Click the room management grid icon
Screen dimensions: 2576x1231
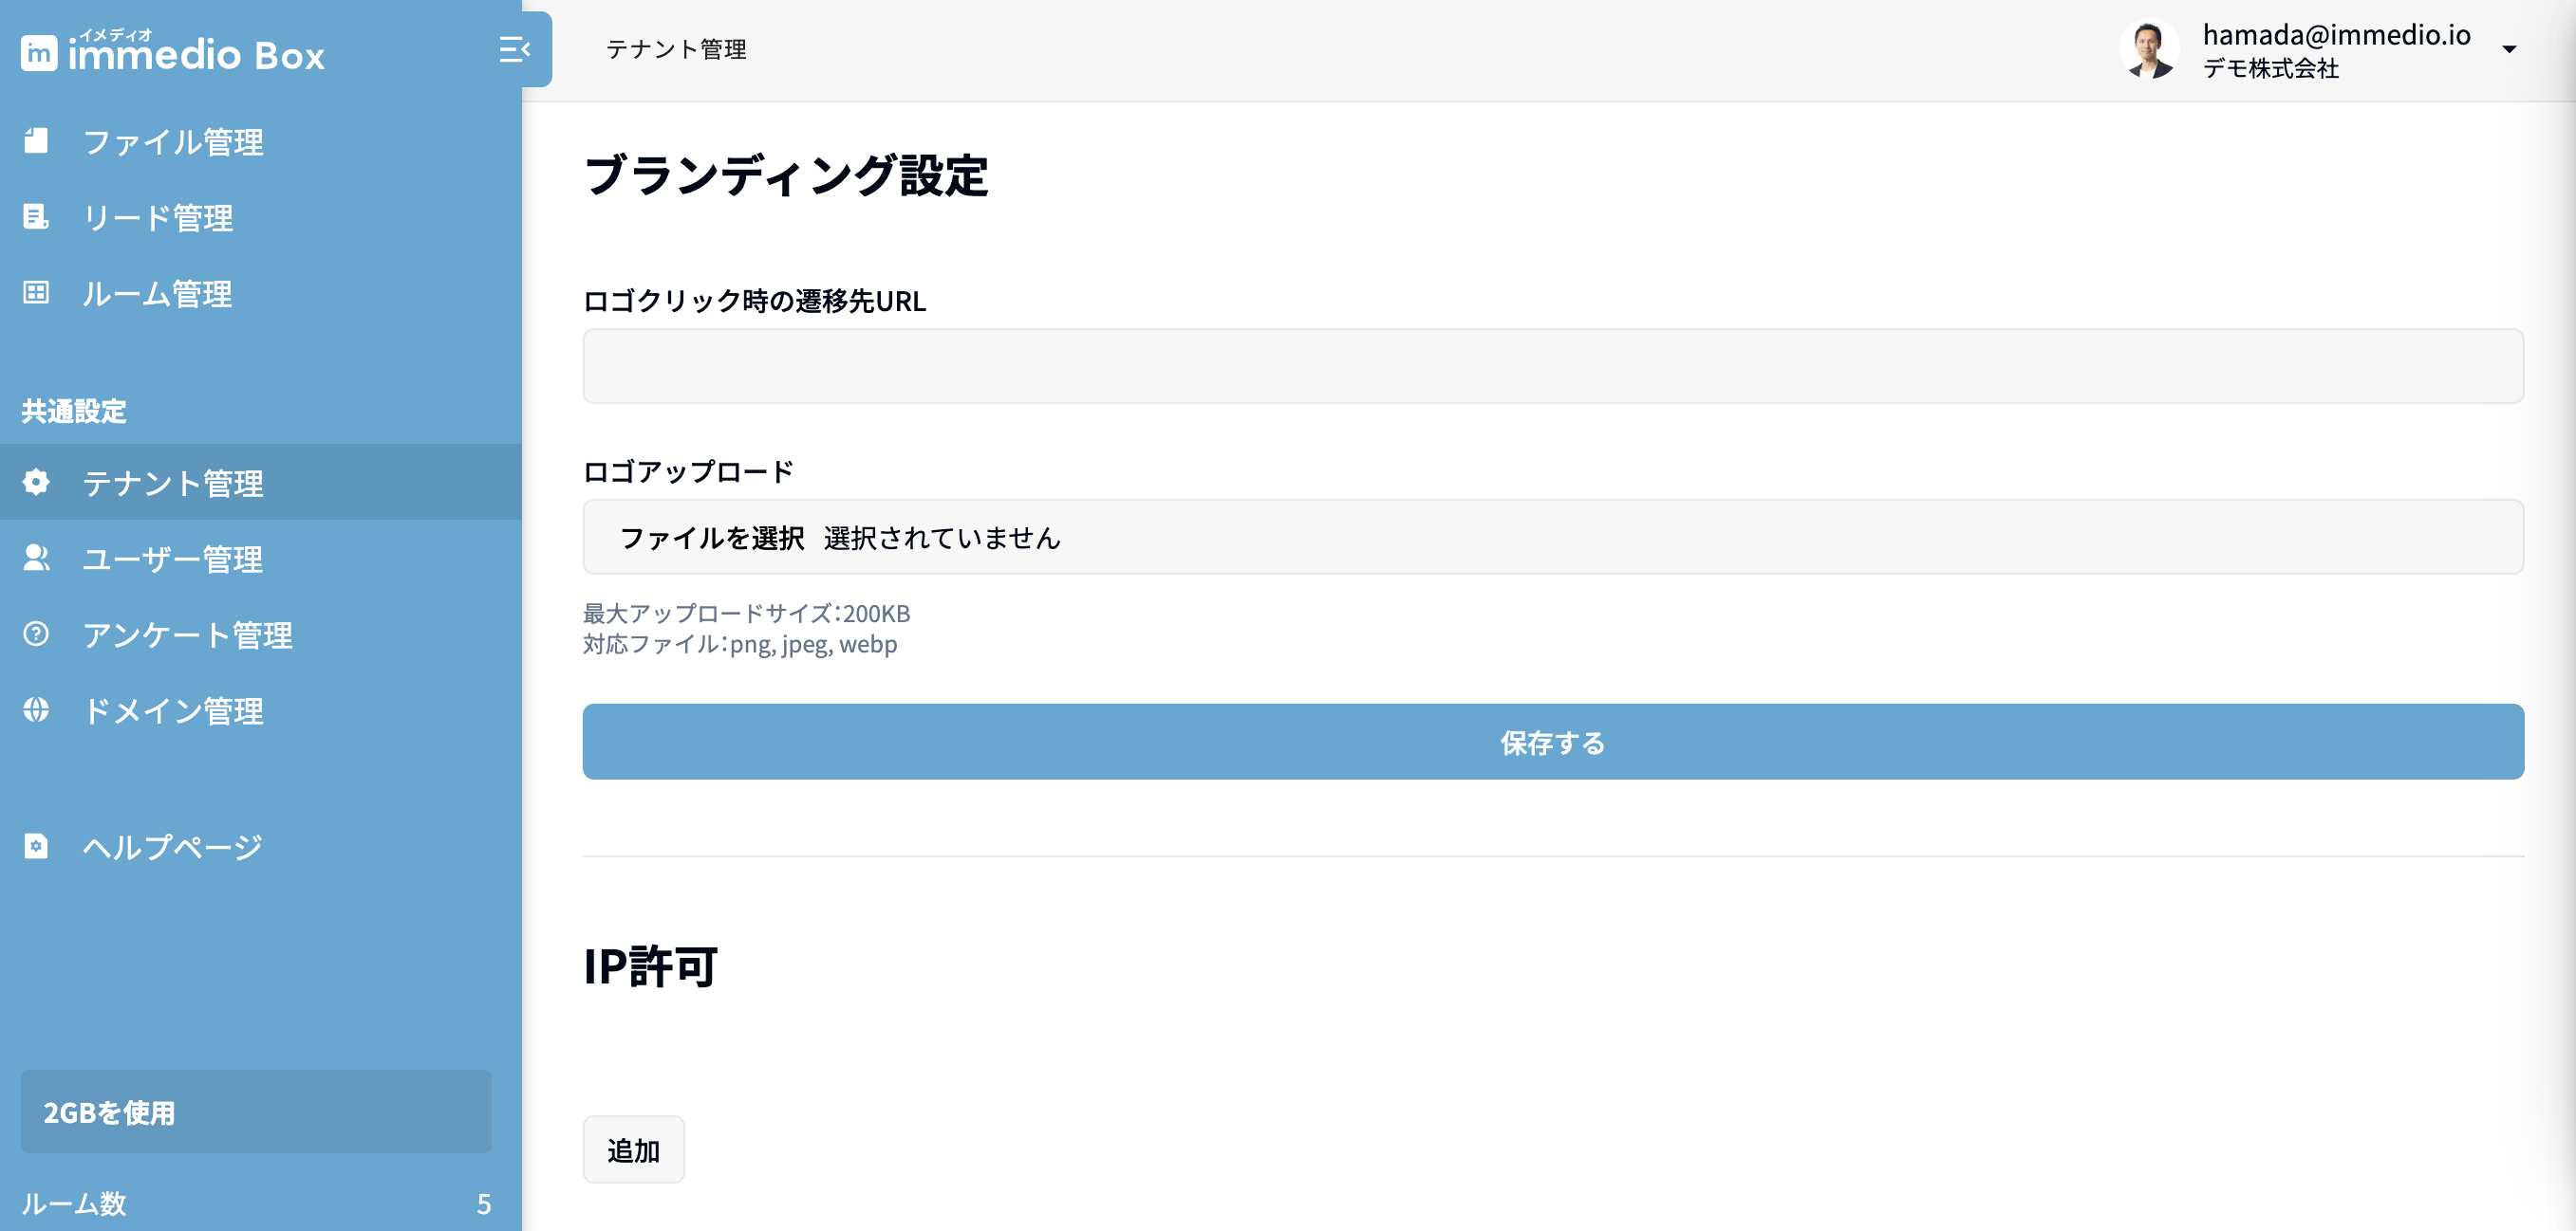coord(36,293)
